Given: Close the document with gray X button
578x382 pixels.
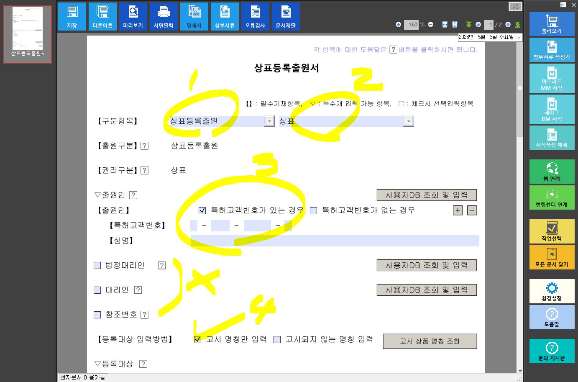Looking at the screenshot, I should click(515, 6).
